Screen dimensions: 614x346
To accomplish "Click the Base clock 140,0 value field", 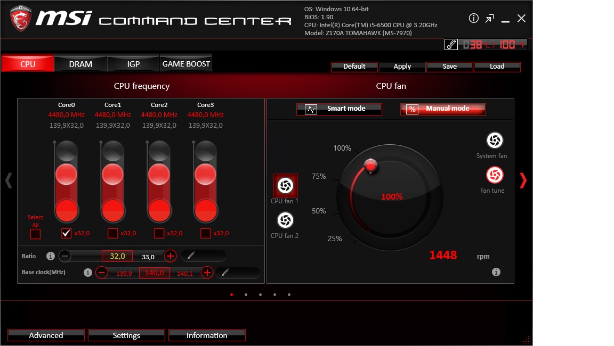I will click(154, 273).
